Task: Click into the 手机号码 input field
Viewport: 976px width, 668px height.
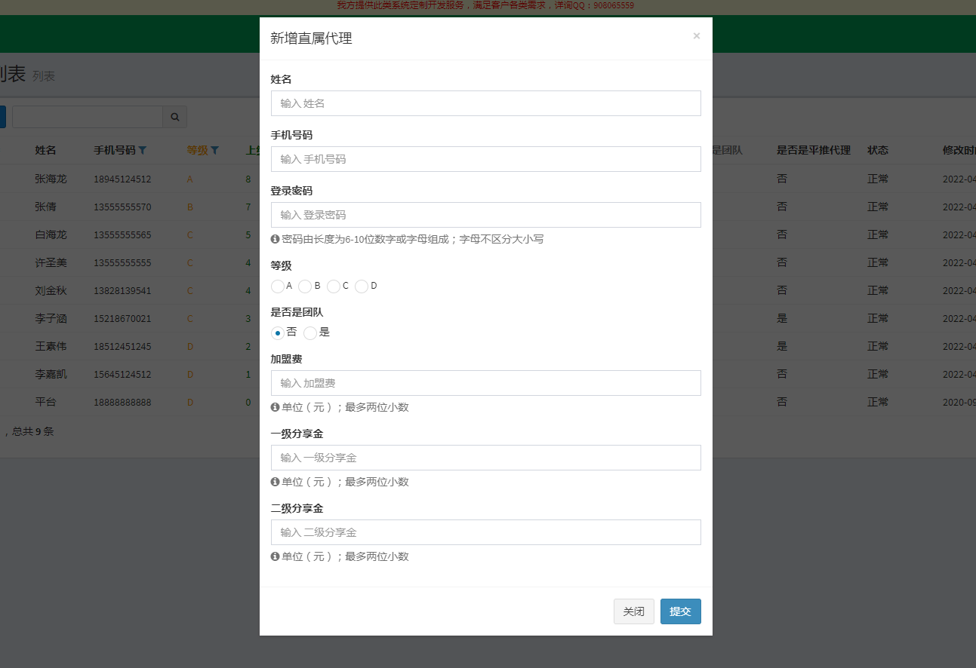Action: coord(485,159)
